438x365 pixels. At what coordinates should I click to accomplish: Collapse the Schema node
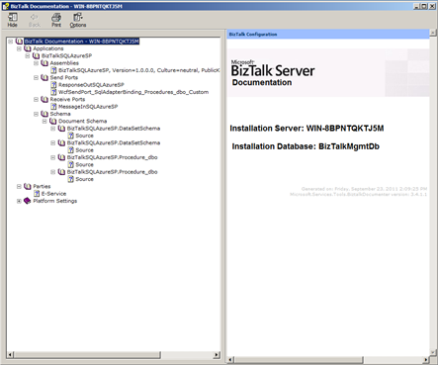(37, 114)
